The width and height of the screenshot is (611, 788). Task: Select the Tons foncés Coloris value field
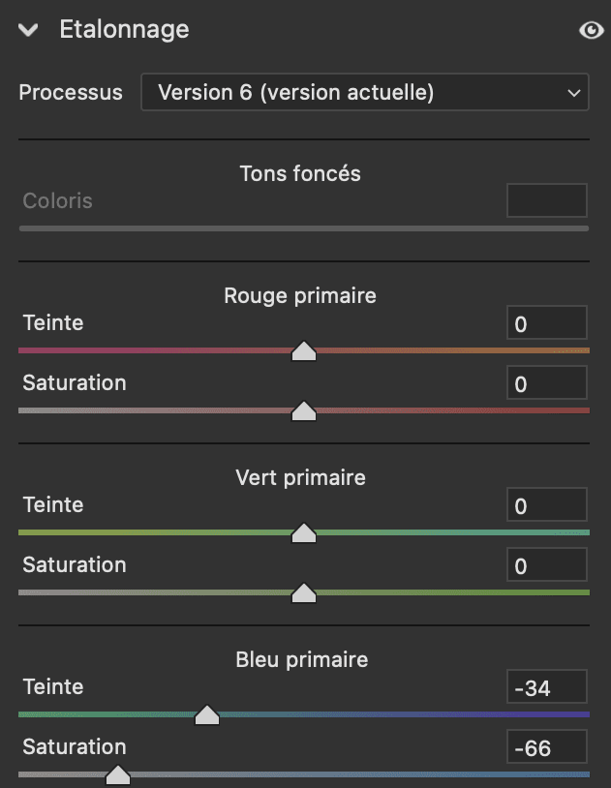(x=546, y=201)
